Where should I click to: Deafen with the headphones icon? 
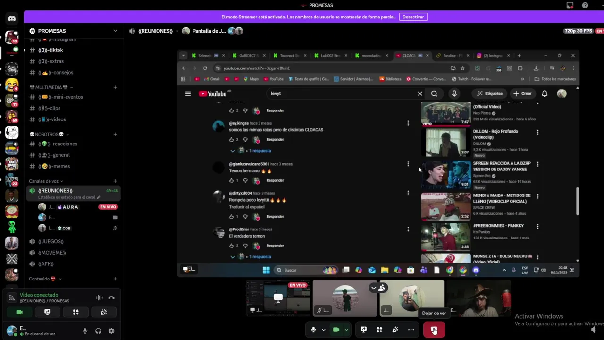pos(98,331)
